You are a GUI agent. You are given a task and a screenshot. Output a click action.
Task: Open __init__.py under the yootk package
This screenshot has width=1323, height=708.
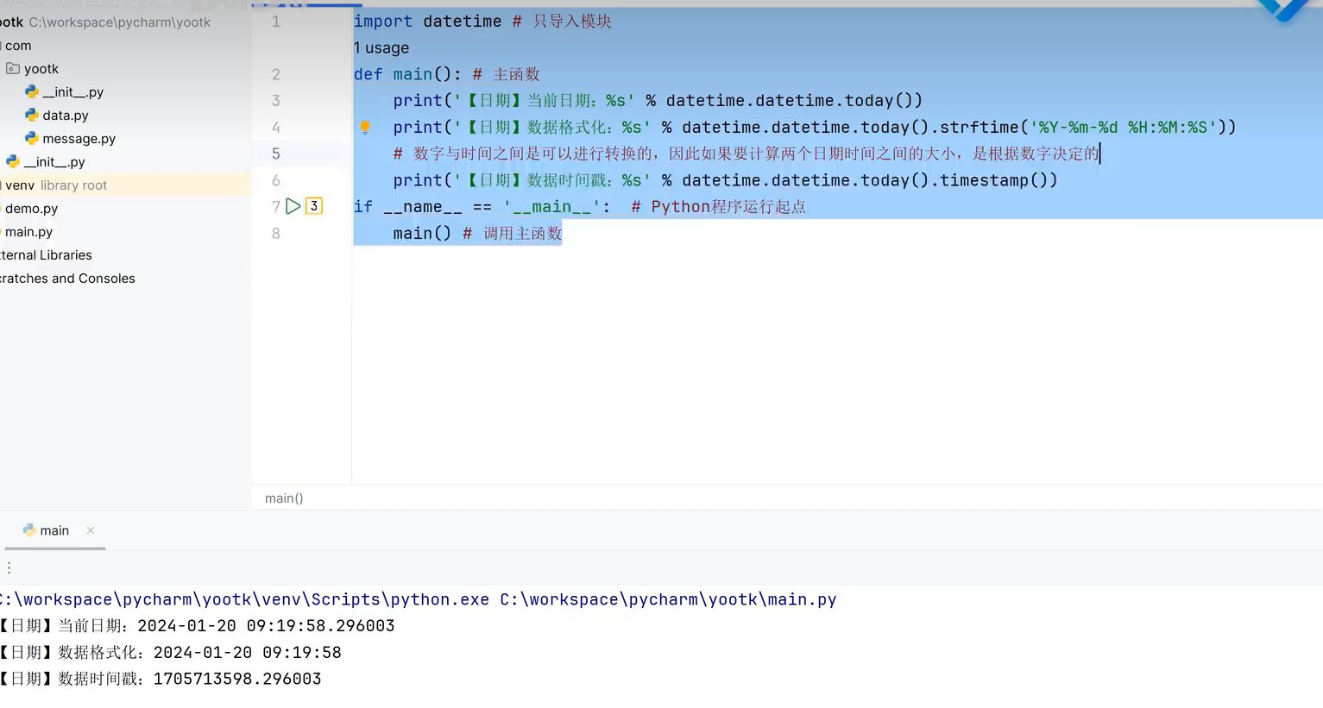pyautogui.click(x=73, y=91)
